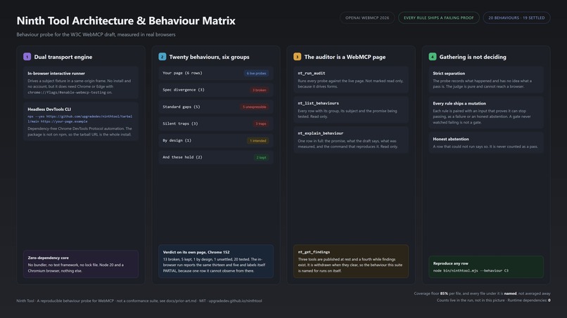Select the Your page (6 rows) row
This screenshot has height=318, width=567.
coord(215,73)
